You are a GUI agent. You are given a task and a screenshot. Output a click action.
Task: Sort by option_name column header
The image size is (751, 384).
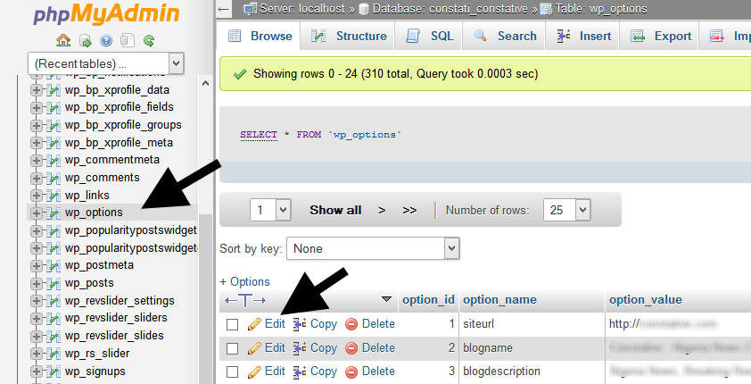[x=499, y=300]
